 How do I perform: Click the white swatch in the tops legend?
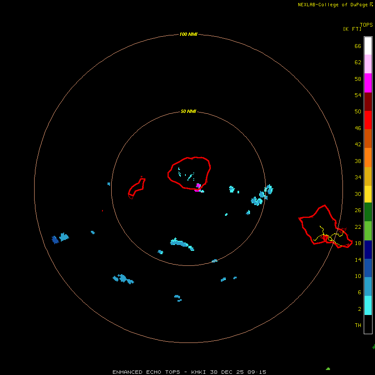(368, 46)
